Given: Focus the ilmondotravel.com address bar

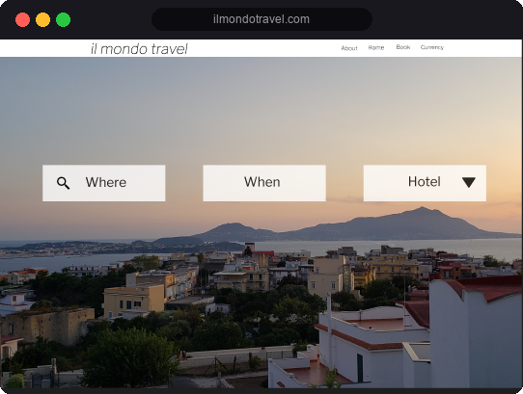Looking at the screenshot, I should pos(261,19).
